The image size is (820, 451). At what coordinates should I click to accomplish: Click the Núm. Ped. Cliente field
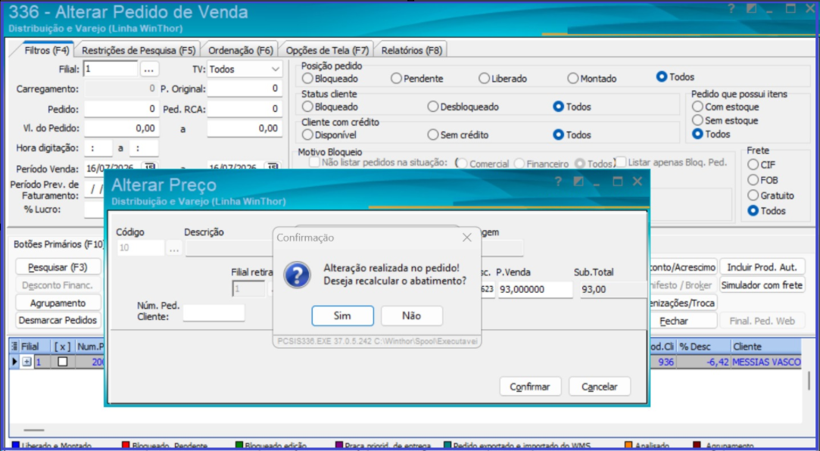click(214, 313)
